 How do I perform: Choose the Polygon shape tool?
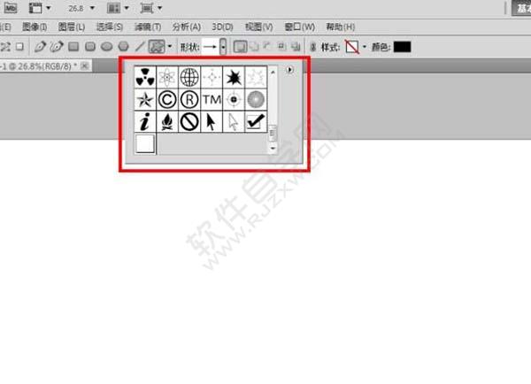124,47
